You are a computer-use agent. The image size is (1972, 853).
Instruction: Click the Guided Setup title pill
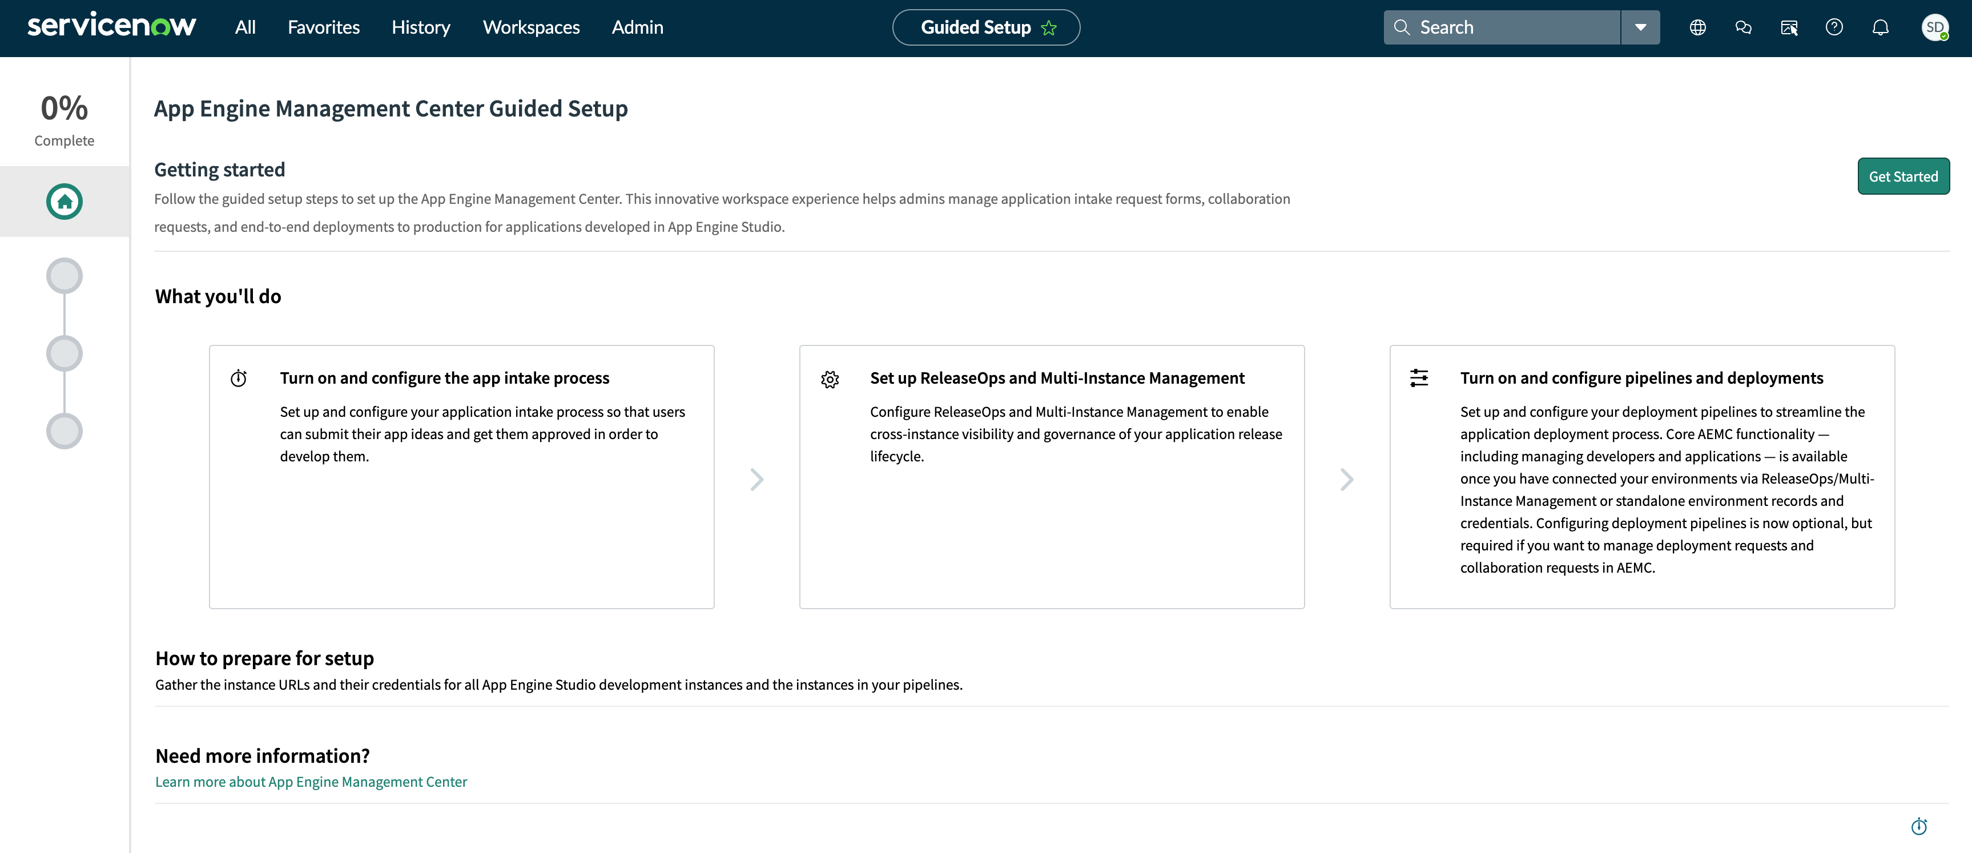985,27
